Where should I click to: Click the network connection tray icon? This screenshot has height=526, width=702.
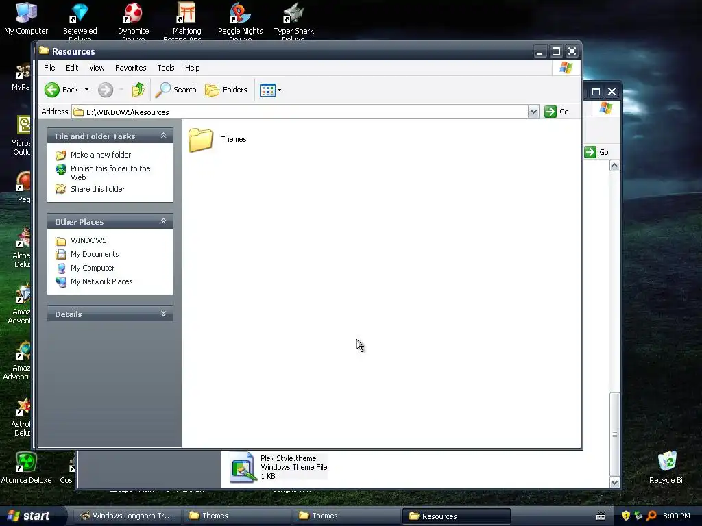click(638, 516)
